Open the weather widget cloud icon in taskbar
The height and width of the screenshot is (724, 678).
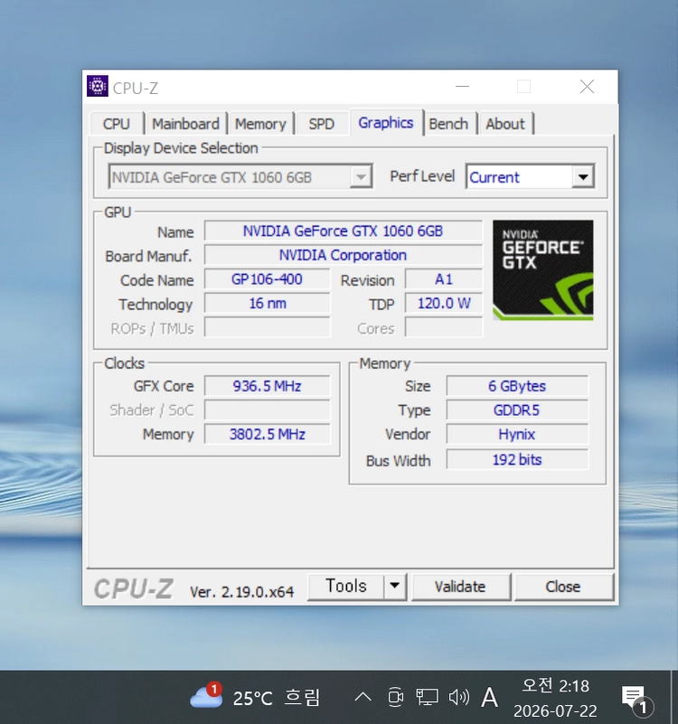pyautogui.click(x=206, y=696)
